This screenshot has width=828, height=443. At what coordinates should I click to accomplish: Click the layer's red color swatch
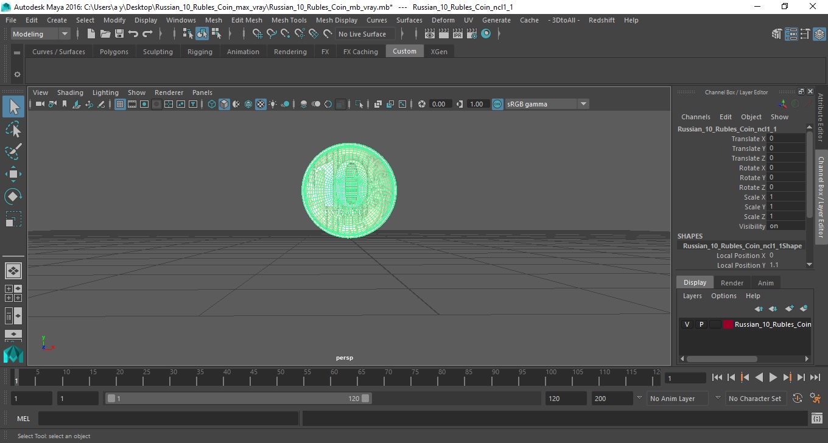pos(728,324)
